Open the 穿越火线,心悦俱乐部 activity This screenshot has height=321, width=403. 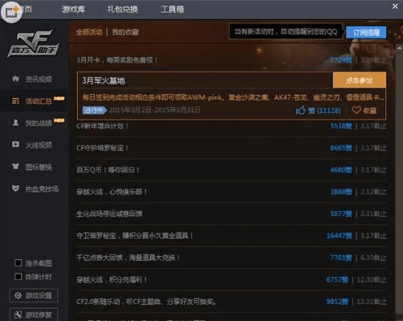[112, 192]
